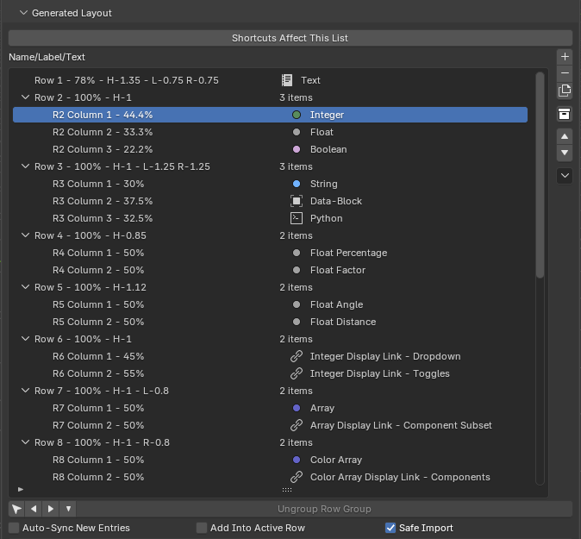This screenshot has height=539, width=581.
Task: Click link icon for Color Array Display Link - Components
Action: 297,477
